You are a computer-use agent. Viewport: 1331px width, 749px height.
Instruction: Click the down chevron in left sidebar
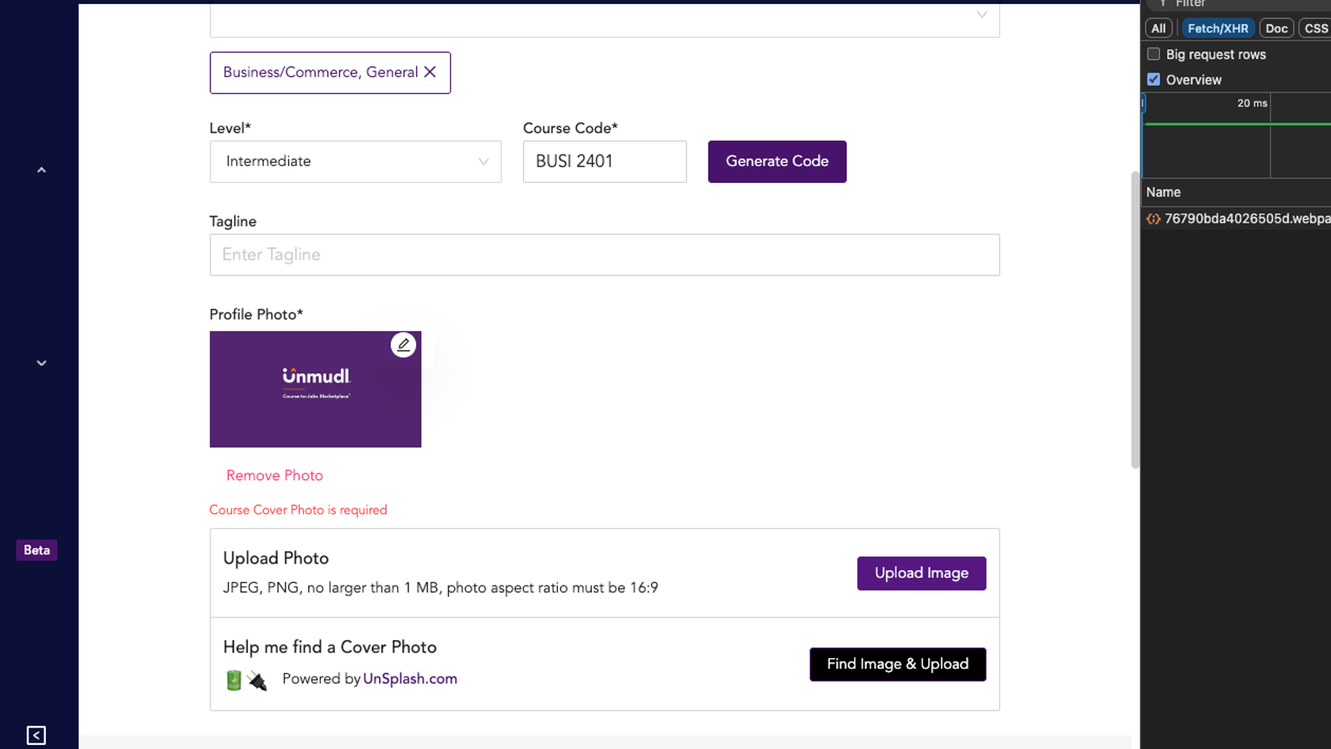42,363
